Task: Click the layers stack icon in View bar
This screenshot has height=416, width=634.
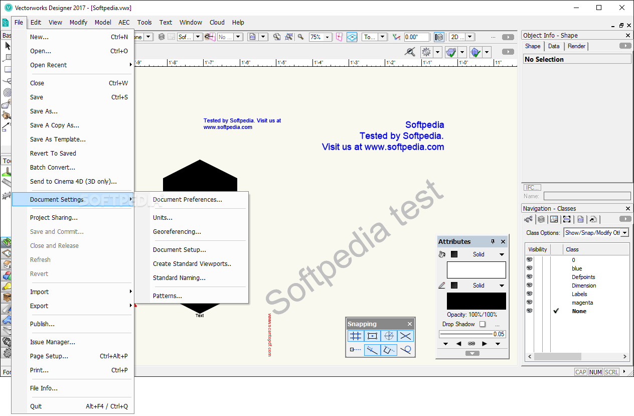Action: 162,37
